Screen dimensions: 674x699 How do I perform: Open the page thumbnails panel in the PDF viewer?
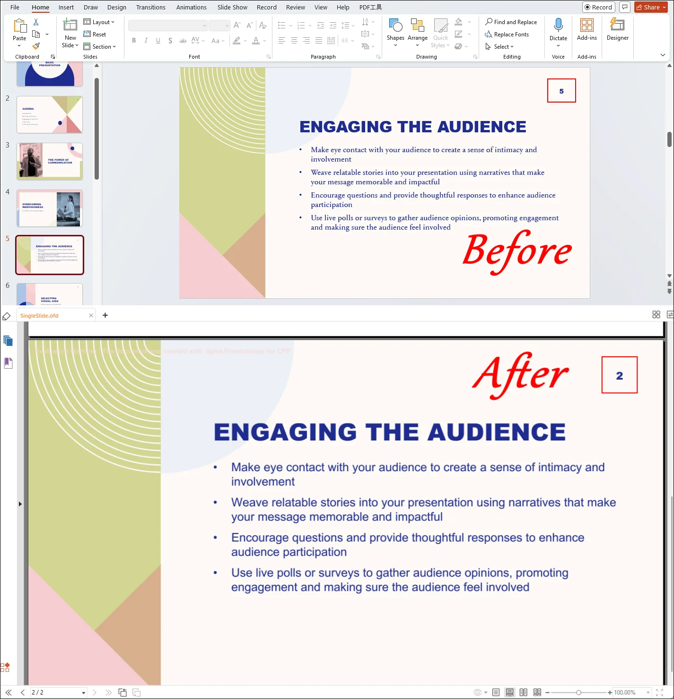[8, 341]
